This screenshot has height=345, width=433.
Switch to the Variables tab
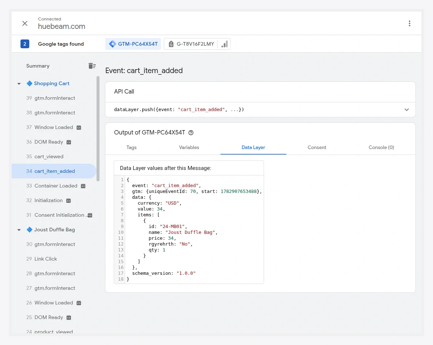[x=189, y=147]
